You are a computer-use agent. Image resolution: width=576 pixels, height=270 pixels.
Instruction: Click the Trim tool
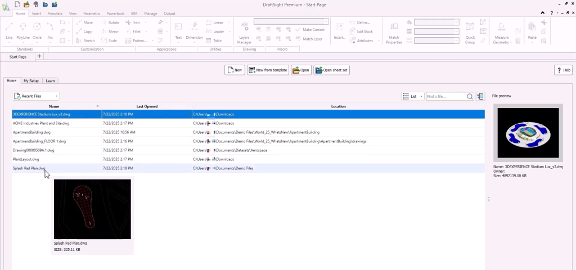click(x=133, y=22)
